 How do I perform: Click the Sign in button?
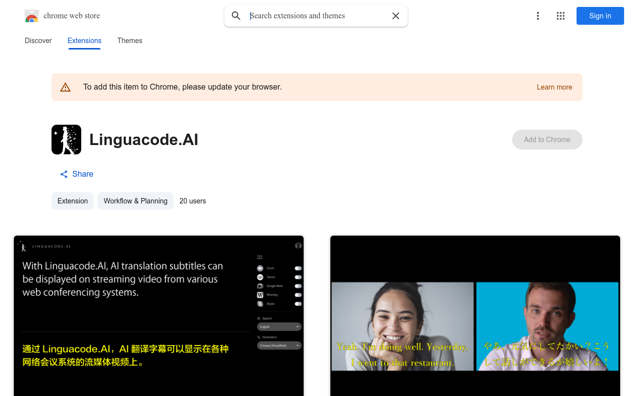click(600, 16)
